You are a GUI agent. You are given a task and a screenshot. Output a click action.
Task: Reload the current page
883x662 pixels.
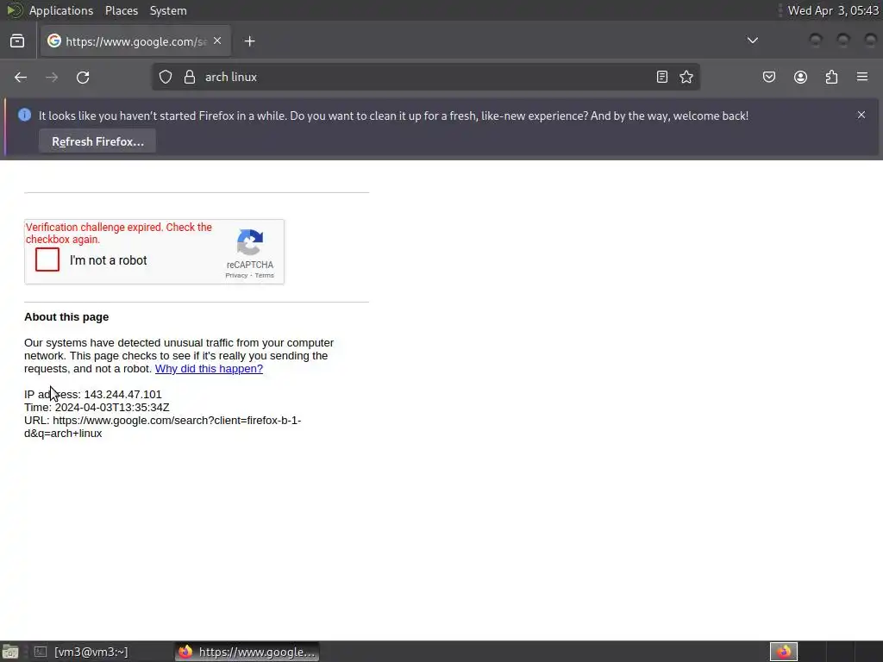pyautogui.click(x=83, y=77)
